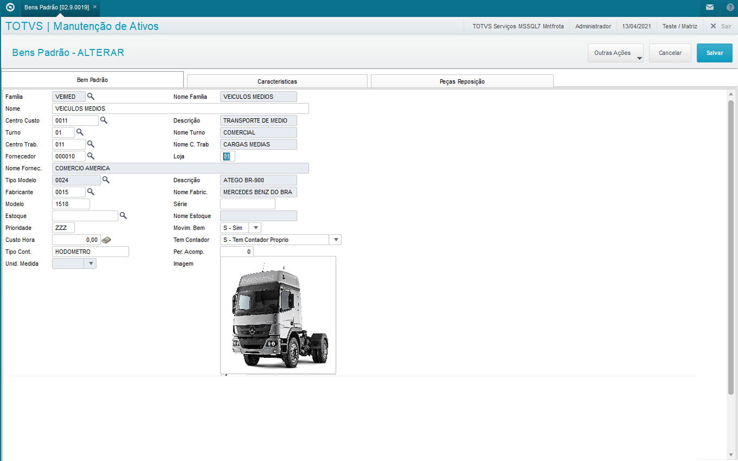Expand the Unid. Medida combo box
This screenshot has width=738, height=461.
(x=91, y=264)
